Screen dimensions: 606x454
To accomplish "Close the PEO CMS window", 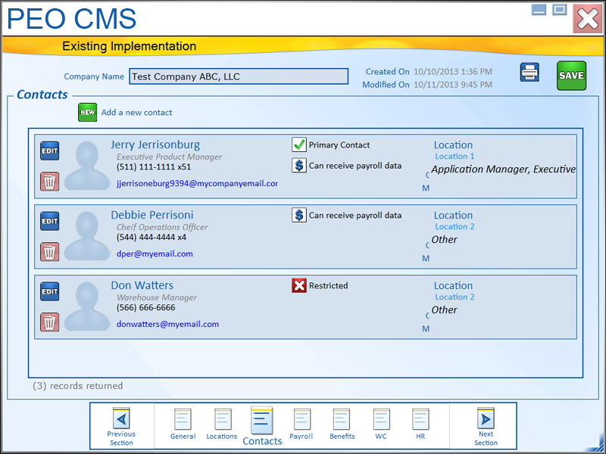I will point(588,18).
